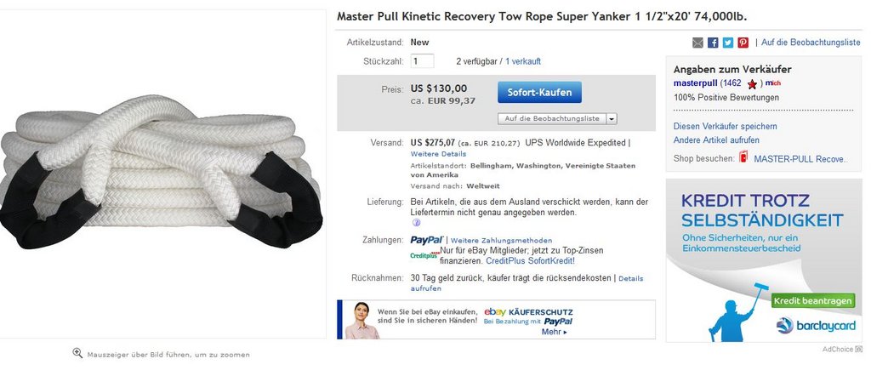
Task: Open 'Weitere Details' for shipping
Action: 438,154
